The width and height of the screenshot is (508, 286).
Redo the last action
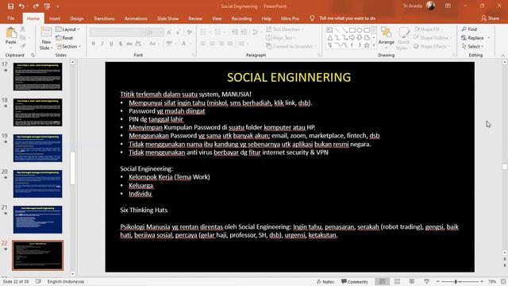coord(36,6)
